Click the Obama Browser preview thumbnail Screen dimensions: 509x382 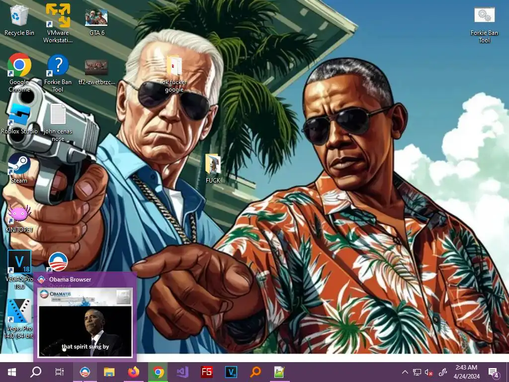pyautogui.click(x=85, y=322)
